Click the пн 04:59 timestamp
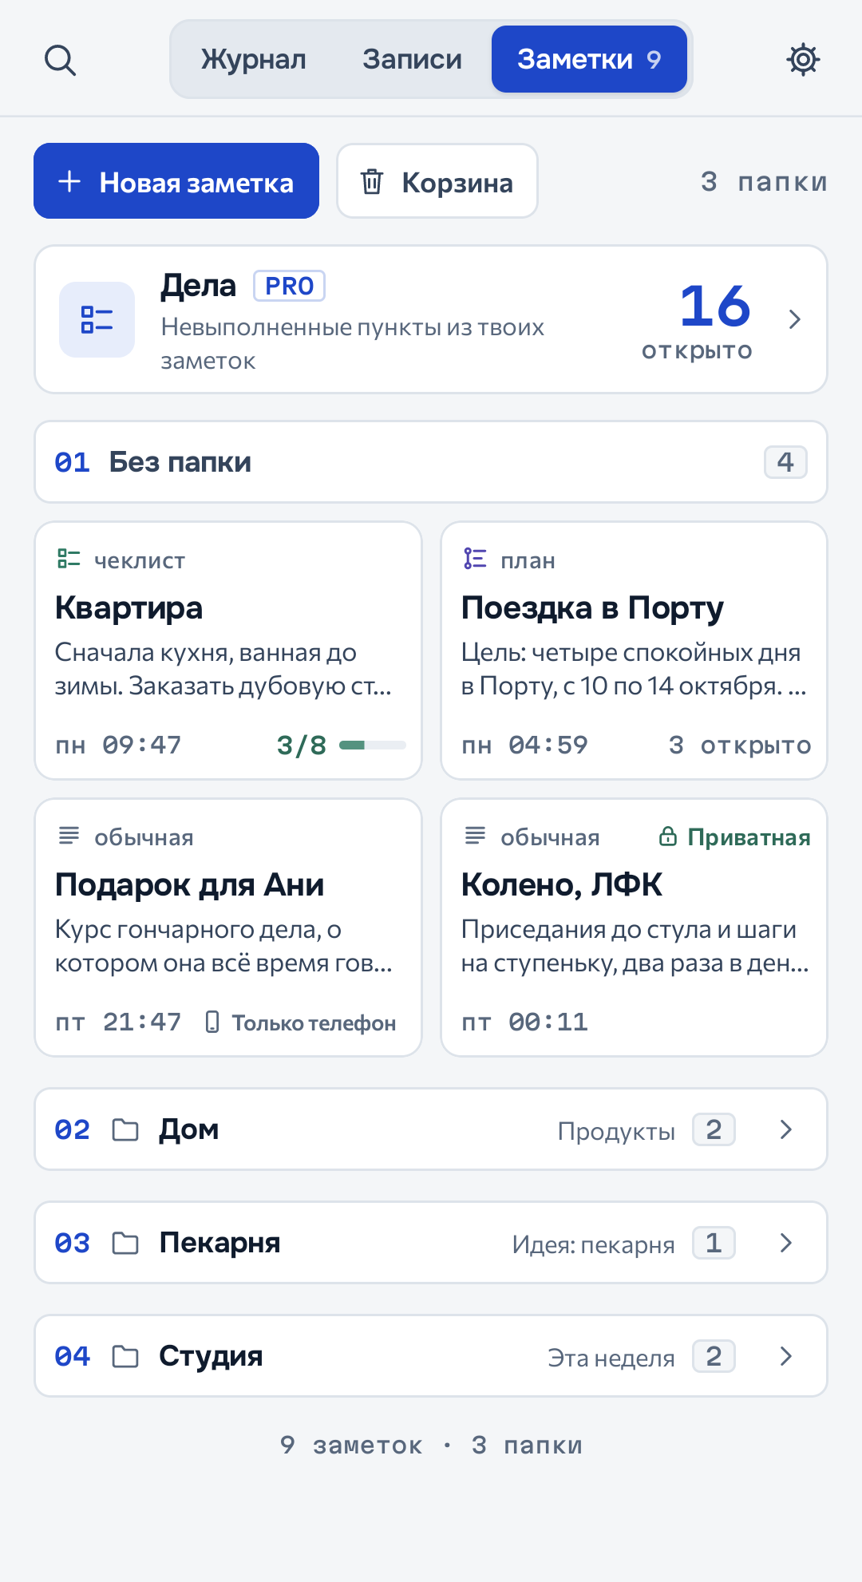This screenshot has height=1582, width=862. click(x=524, y=745)
